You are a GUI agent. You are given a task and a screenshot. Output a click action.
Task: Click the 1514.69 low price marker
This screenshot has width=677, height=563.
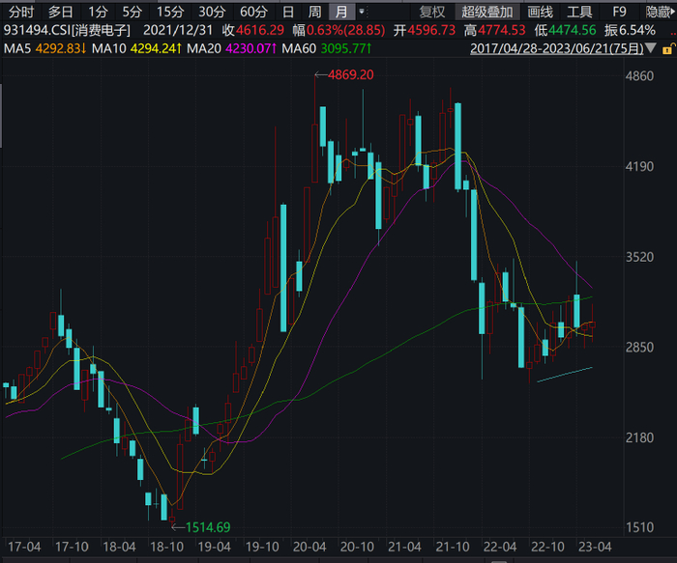point(208,527)
